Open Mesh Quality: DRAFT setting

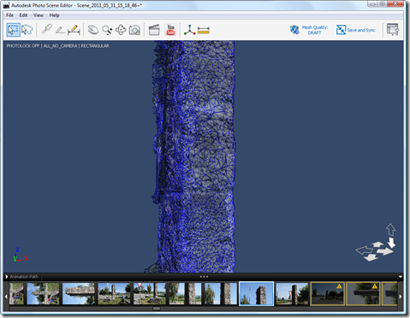309,30
